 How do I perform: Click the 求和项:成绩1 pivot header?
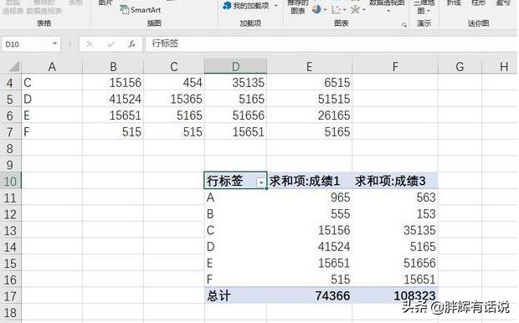tap(305, 181)
